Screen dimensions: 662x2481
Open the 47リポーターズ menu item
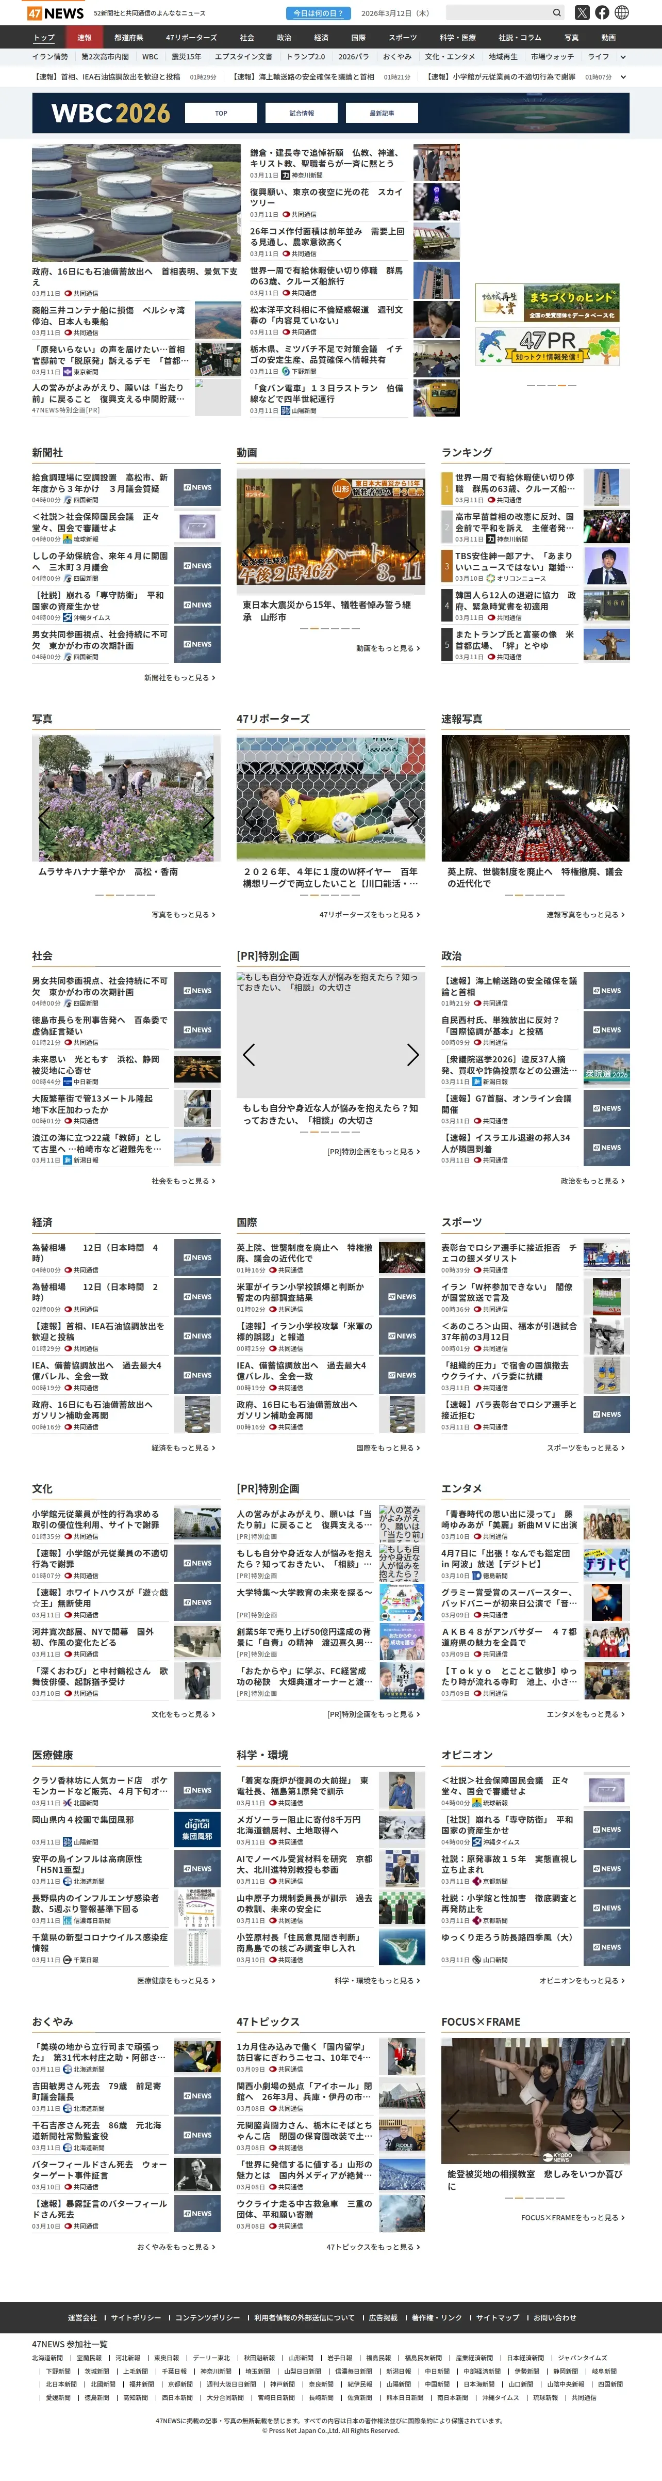click(191, 38)
